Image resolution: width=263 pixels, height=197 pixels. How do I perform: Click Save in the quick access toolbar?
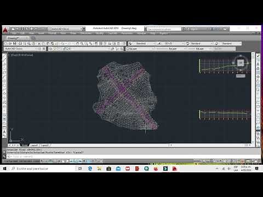pos(22,28)
